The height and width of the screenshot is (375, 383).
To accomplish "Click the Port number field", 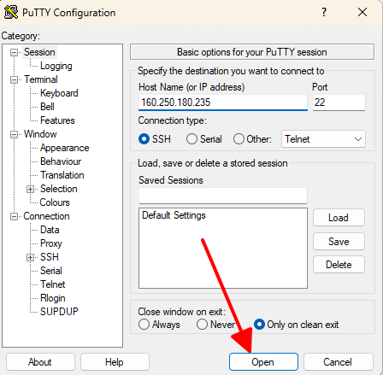I will point(339,103).
